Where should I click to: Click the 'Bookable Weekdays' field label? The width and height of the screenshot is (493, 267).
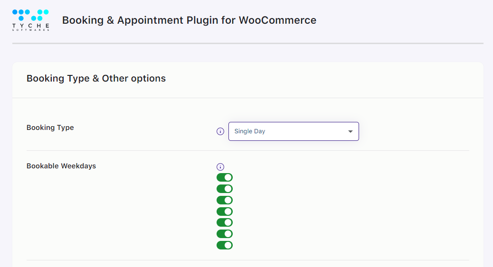[x=61, y=166]
